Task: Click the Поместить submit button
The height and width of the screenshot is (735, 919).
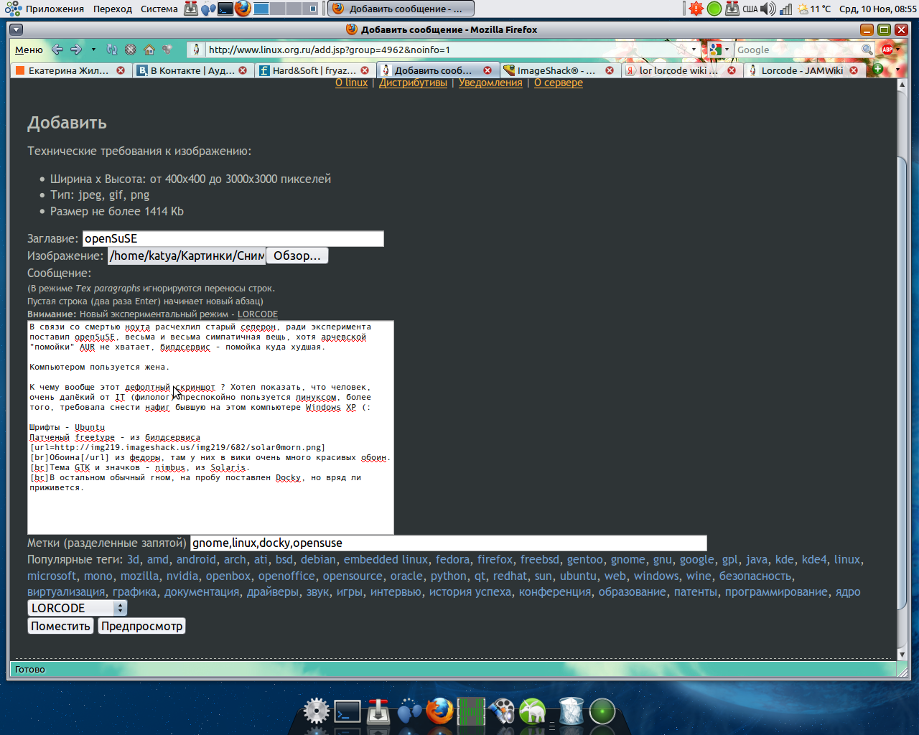Action: (x=60, y=626)
